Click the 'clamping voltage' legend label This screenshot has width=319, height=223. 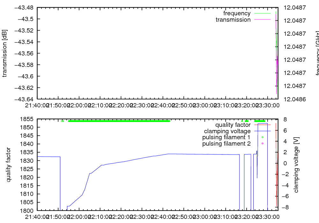[x=227, y=131]
